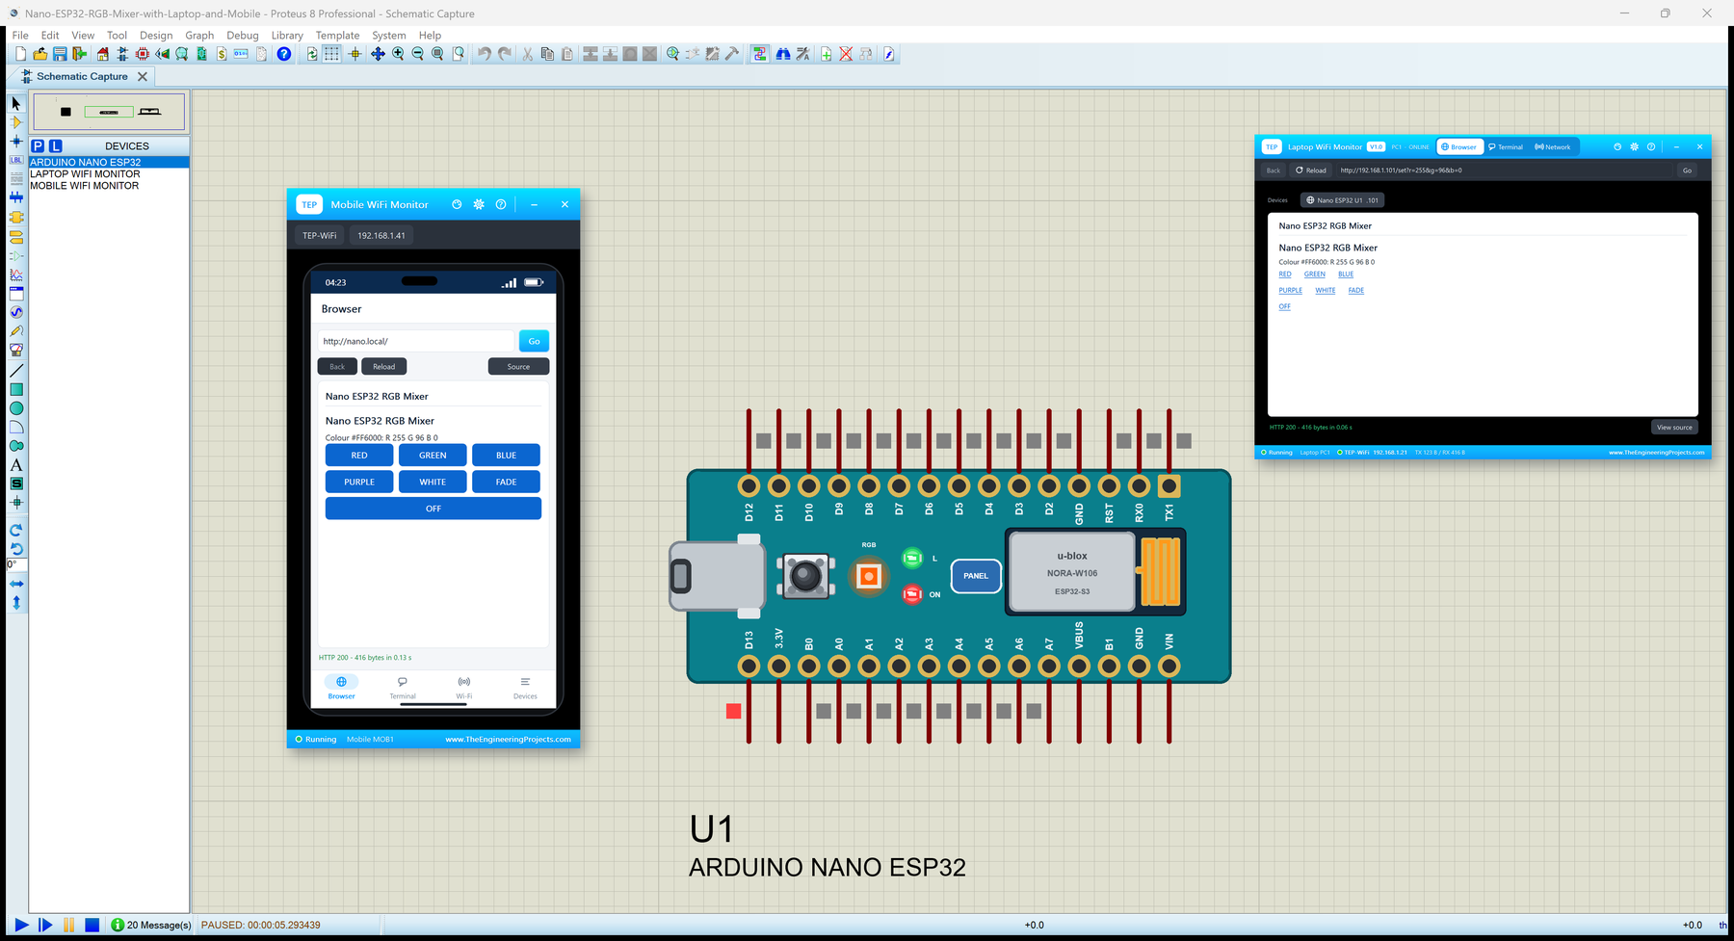Click the 'L' library button in Devices
This screenshot has height=941, width=1734.
55,145
